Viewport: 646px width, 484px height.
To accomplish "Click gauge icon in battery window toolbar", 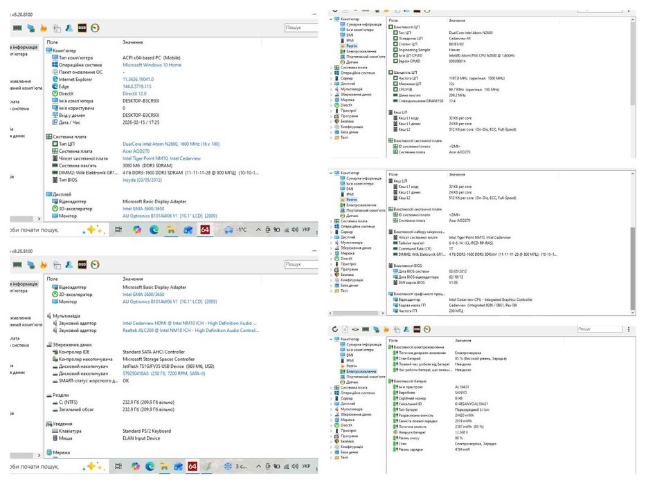I will coord(427,329).
